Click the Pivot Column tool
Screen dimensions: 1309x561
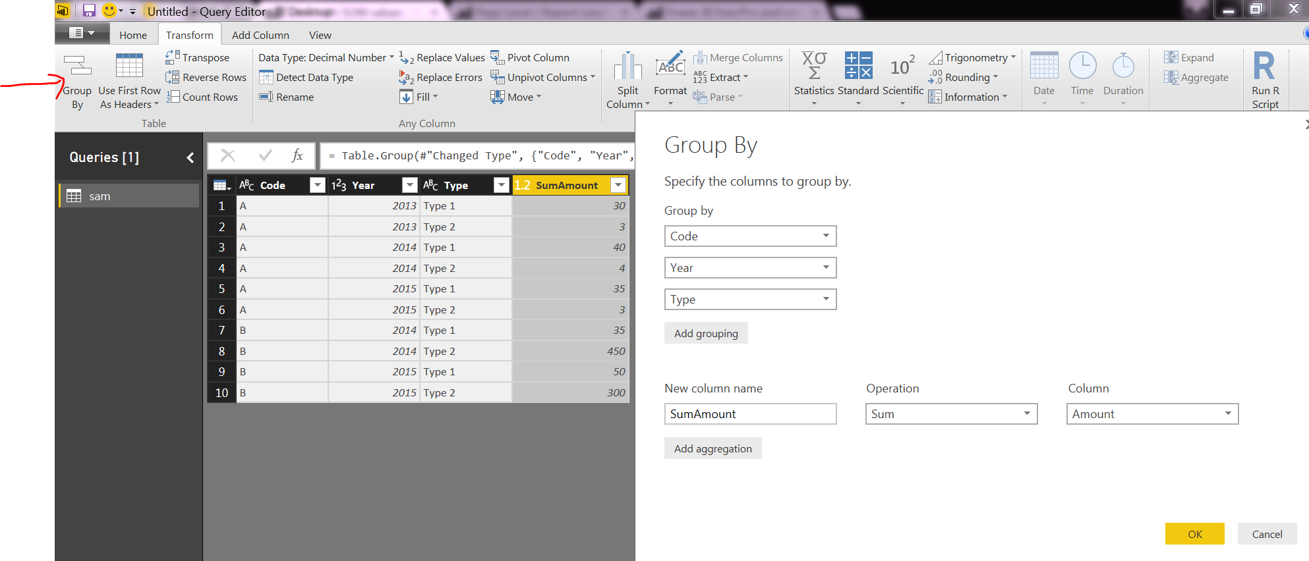point(530,58)
